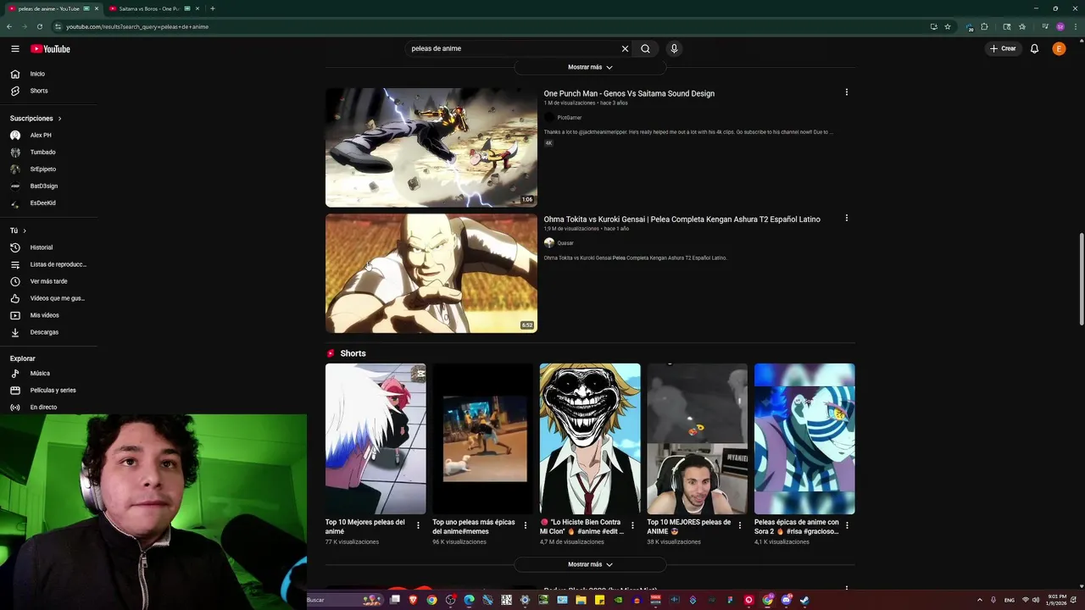Open the SrEpipeto subscription channel
The width and height of the screenshot is (1085, 610).
coord(49,169)
